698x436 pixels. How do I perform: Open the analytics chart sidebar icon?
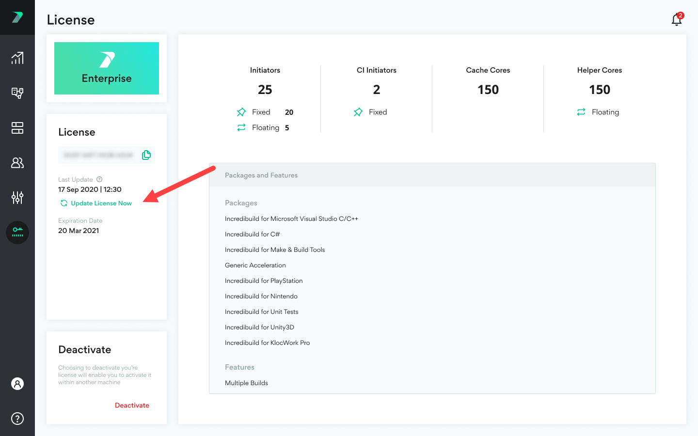[x=17, y=58]
